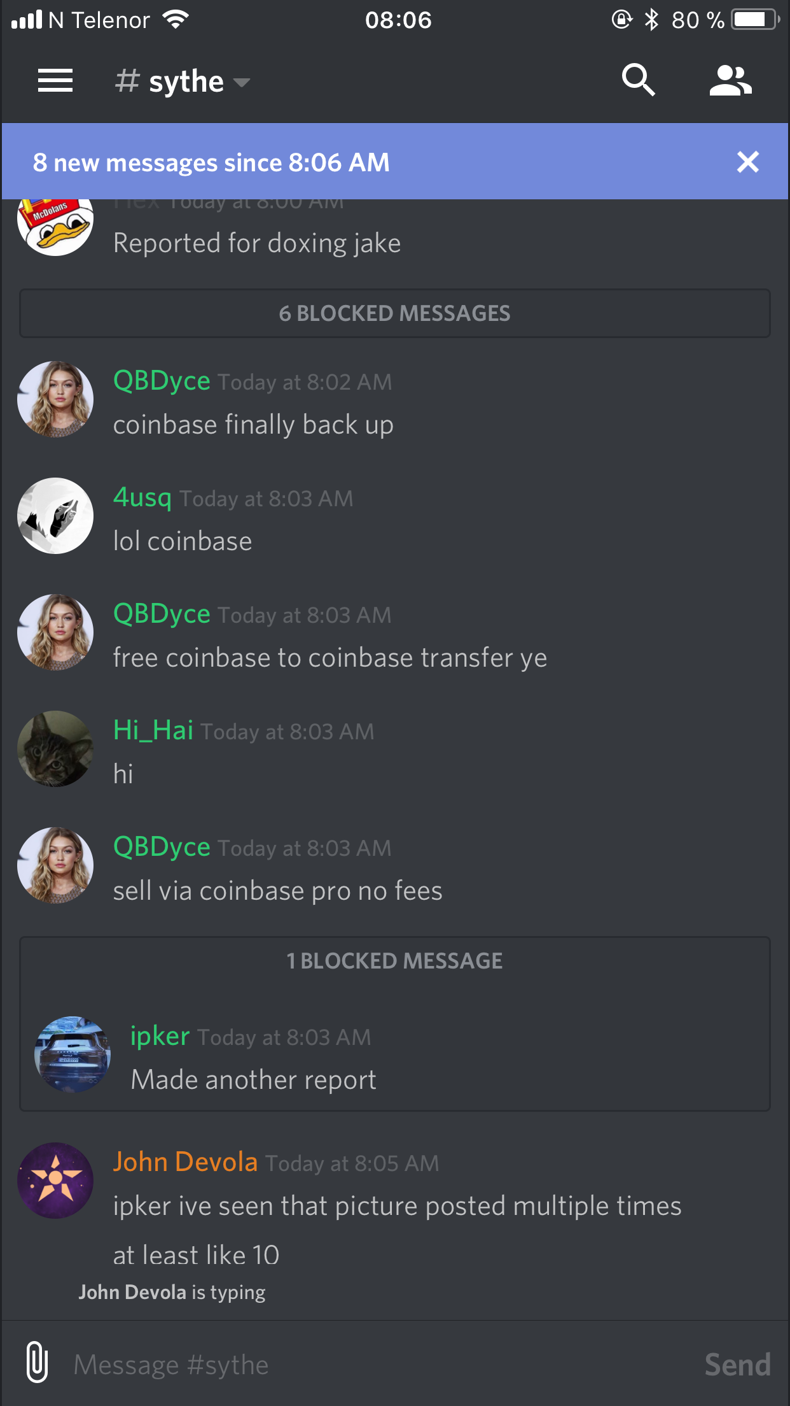Tap John Devola's star avatar

55,1181
